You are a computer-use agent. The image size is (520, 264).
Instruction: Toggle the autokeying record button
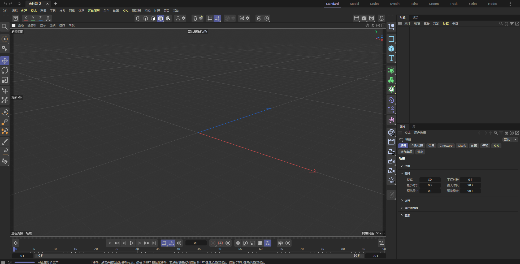(x=220, y=243)
